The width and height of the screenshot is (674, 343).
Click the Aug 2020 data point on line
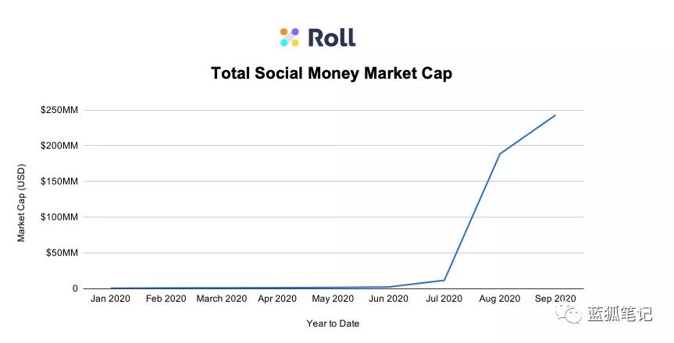click(500, 154)
